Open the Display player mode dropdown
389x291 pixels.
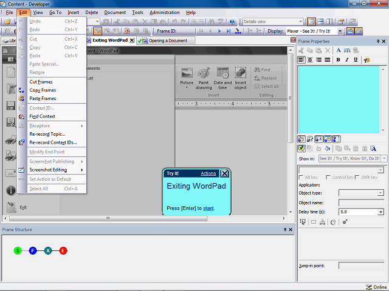coord(340,31)
